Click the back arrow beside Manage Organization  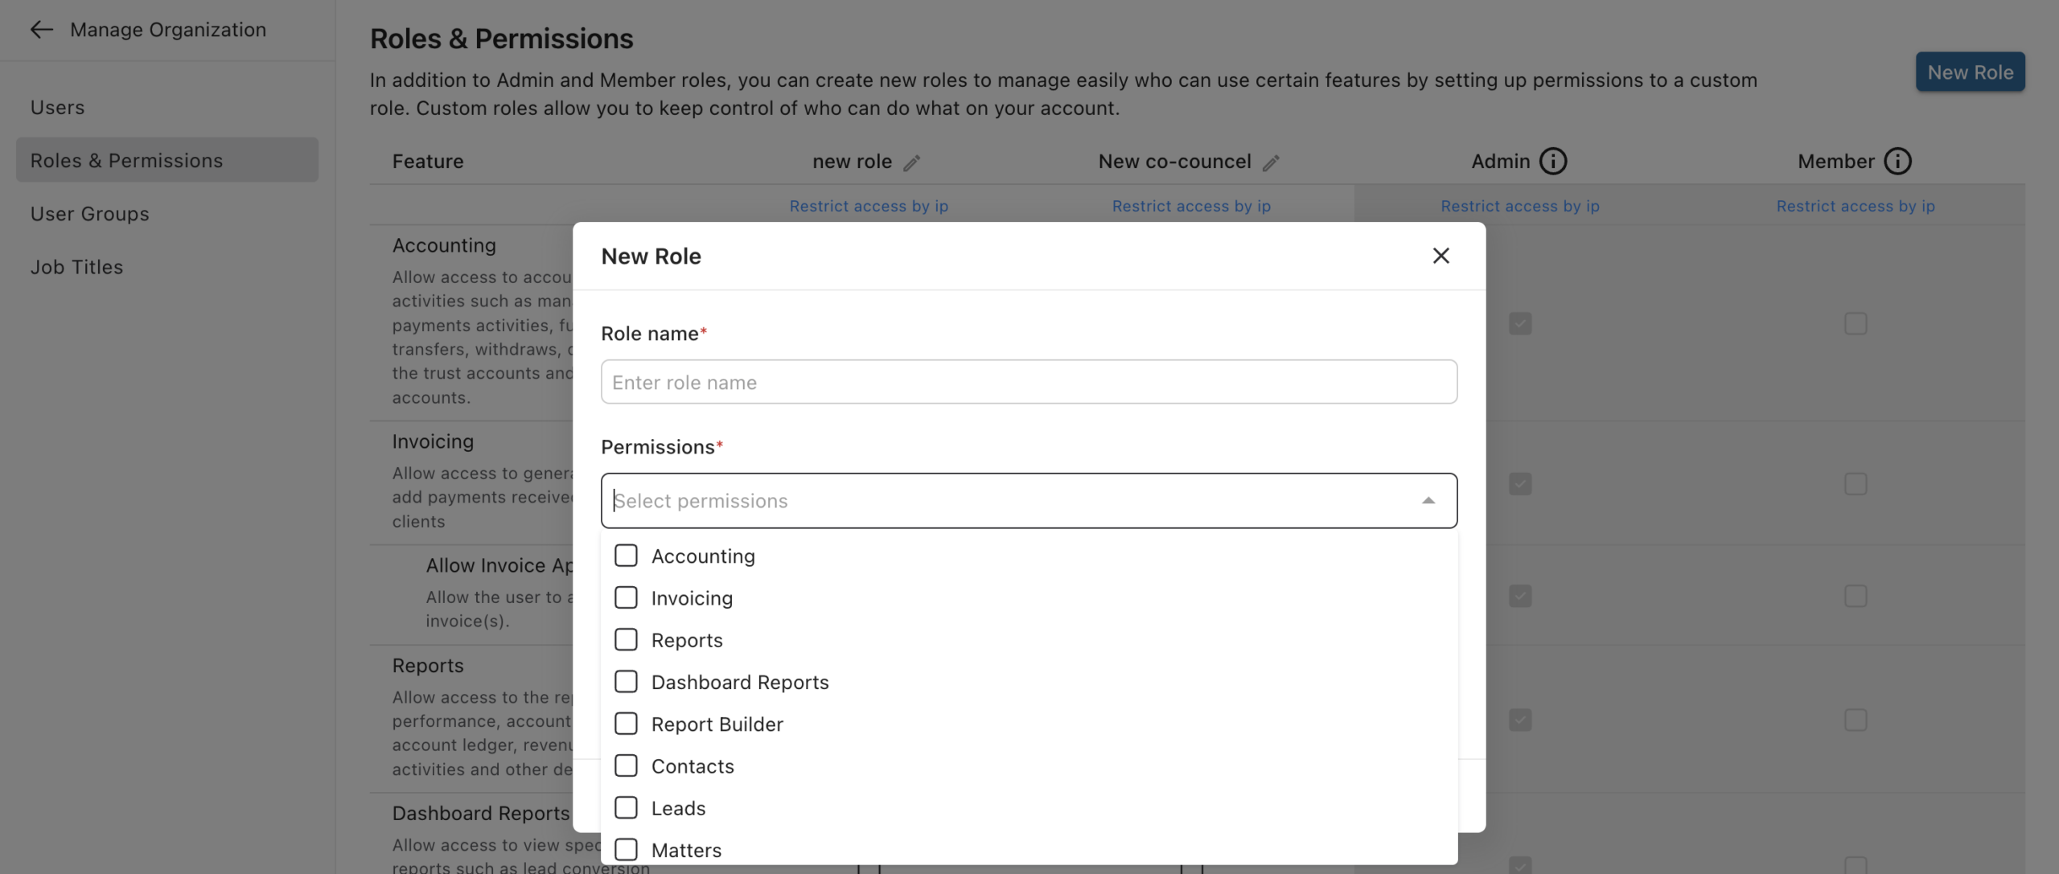tap(42, 30)
